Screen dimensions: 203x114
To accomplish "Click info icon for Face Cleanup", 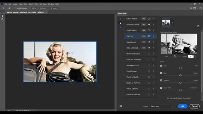I will 149,71.
